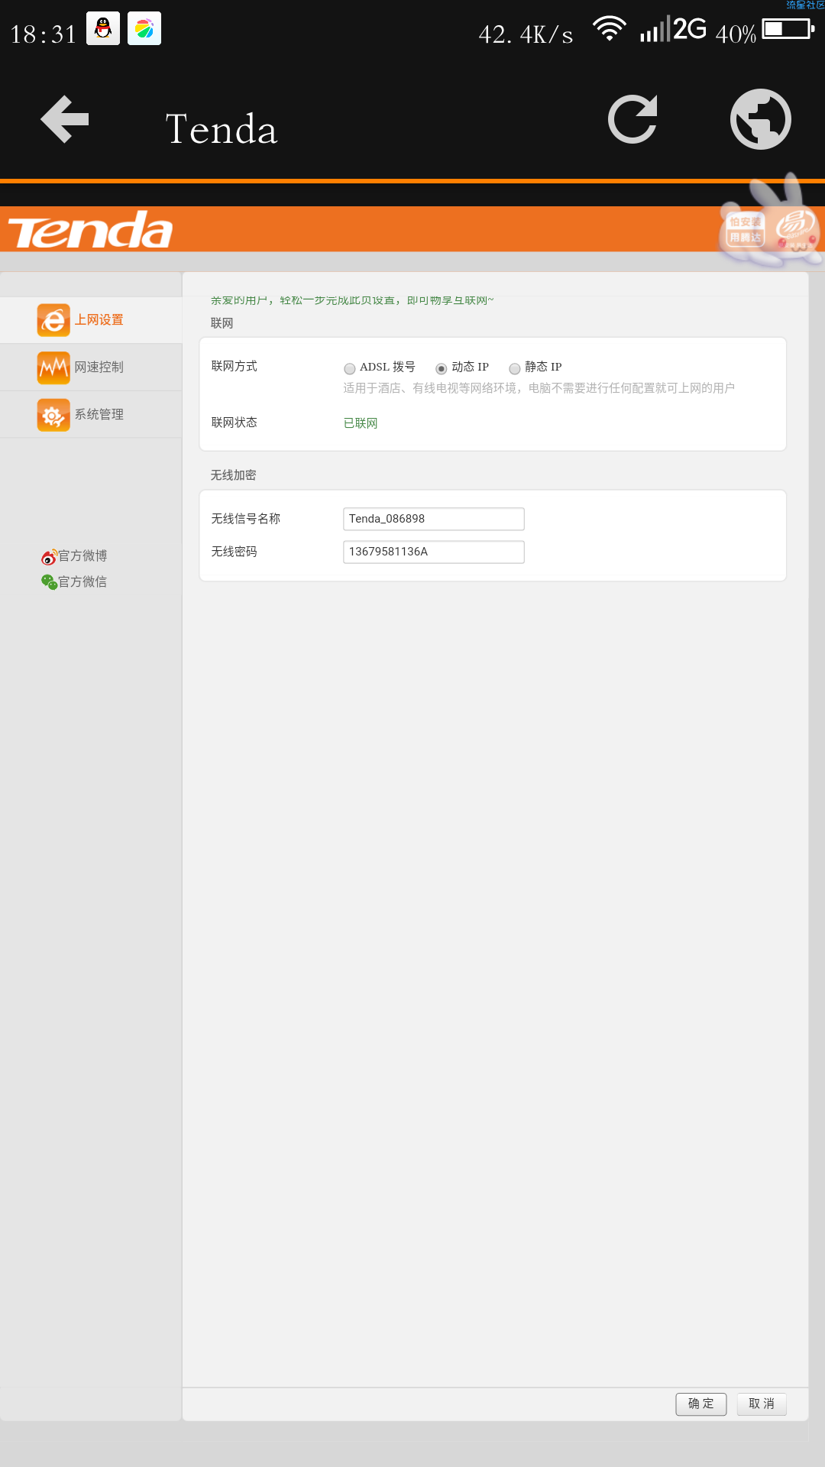Click the 无线信号名称 field Tenda_086898
825x1467 pixels.
click(x=434, y=519)
